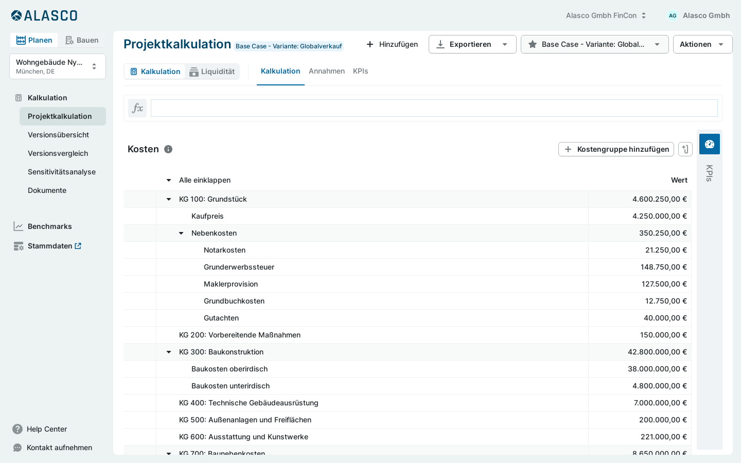The width and height of the screenshot is (741, 463).
Task: Click the star icon on Base Case selector
Action: click(533, 44)
